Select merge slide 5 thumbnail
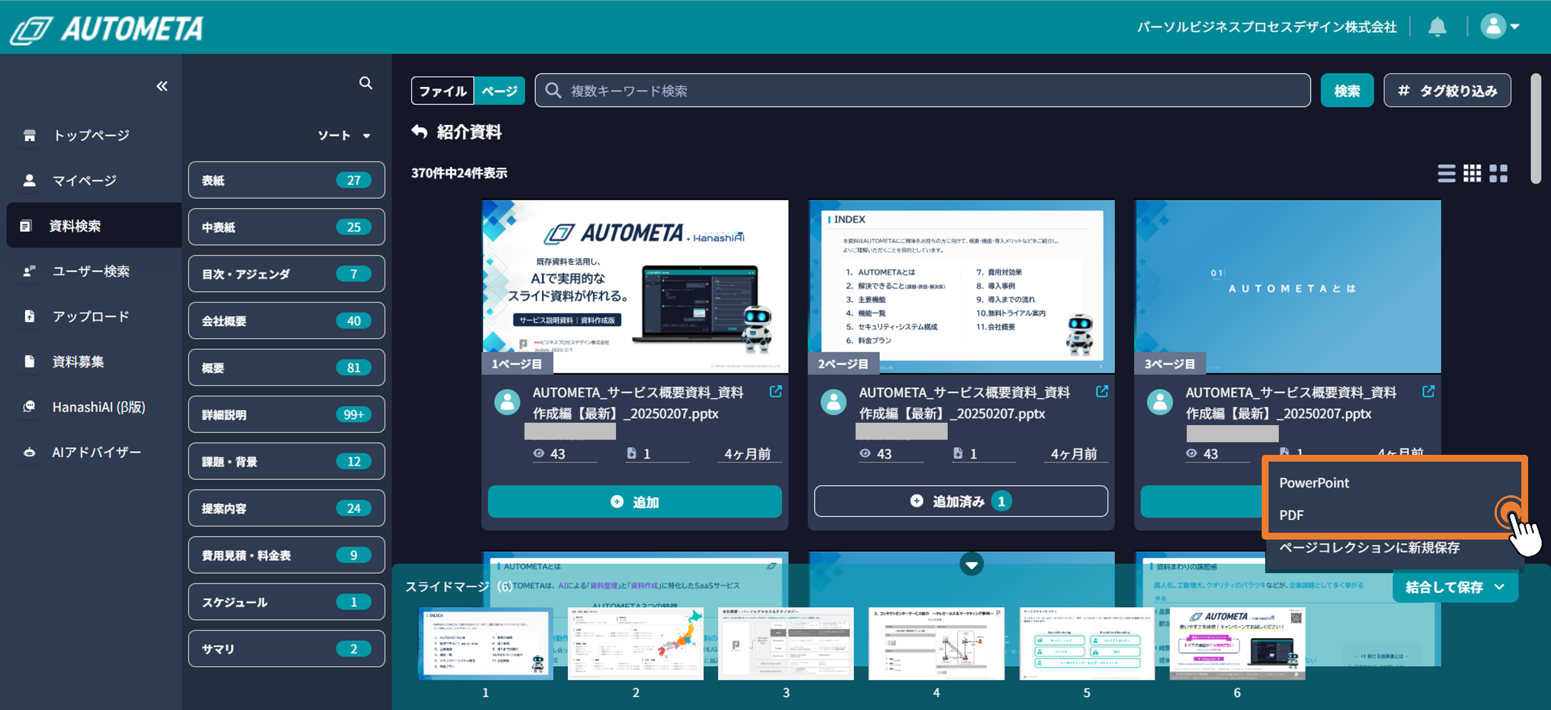 click(1087, 644)
